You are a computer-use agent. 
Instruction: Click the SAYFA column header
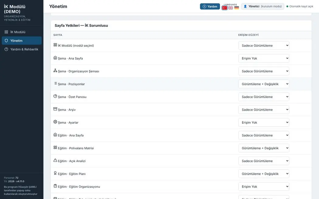58,35
